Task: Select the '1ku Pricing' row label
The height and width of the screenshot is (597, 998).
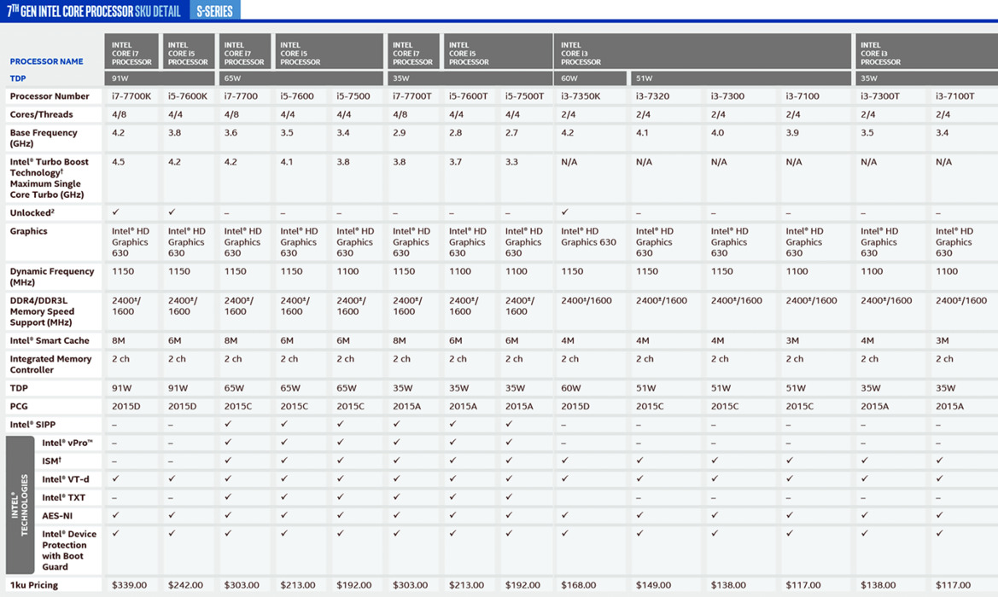Action: coord(34,585)
